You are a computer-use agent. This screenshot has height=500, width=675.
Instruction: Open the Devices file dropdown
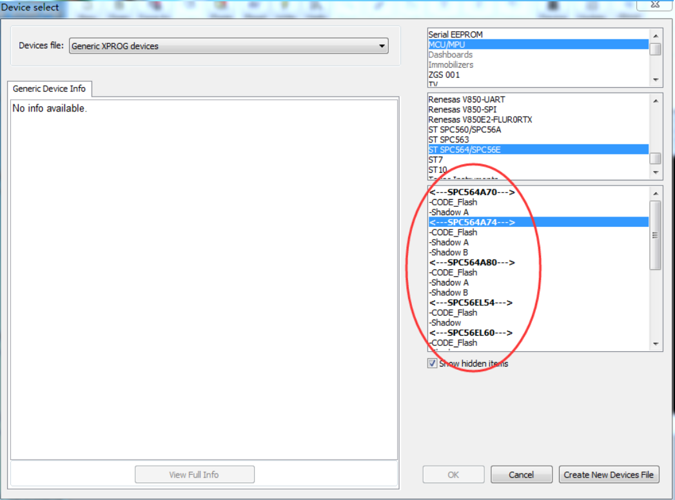pos(229,46)
